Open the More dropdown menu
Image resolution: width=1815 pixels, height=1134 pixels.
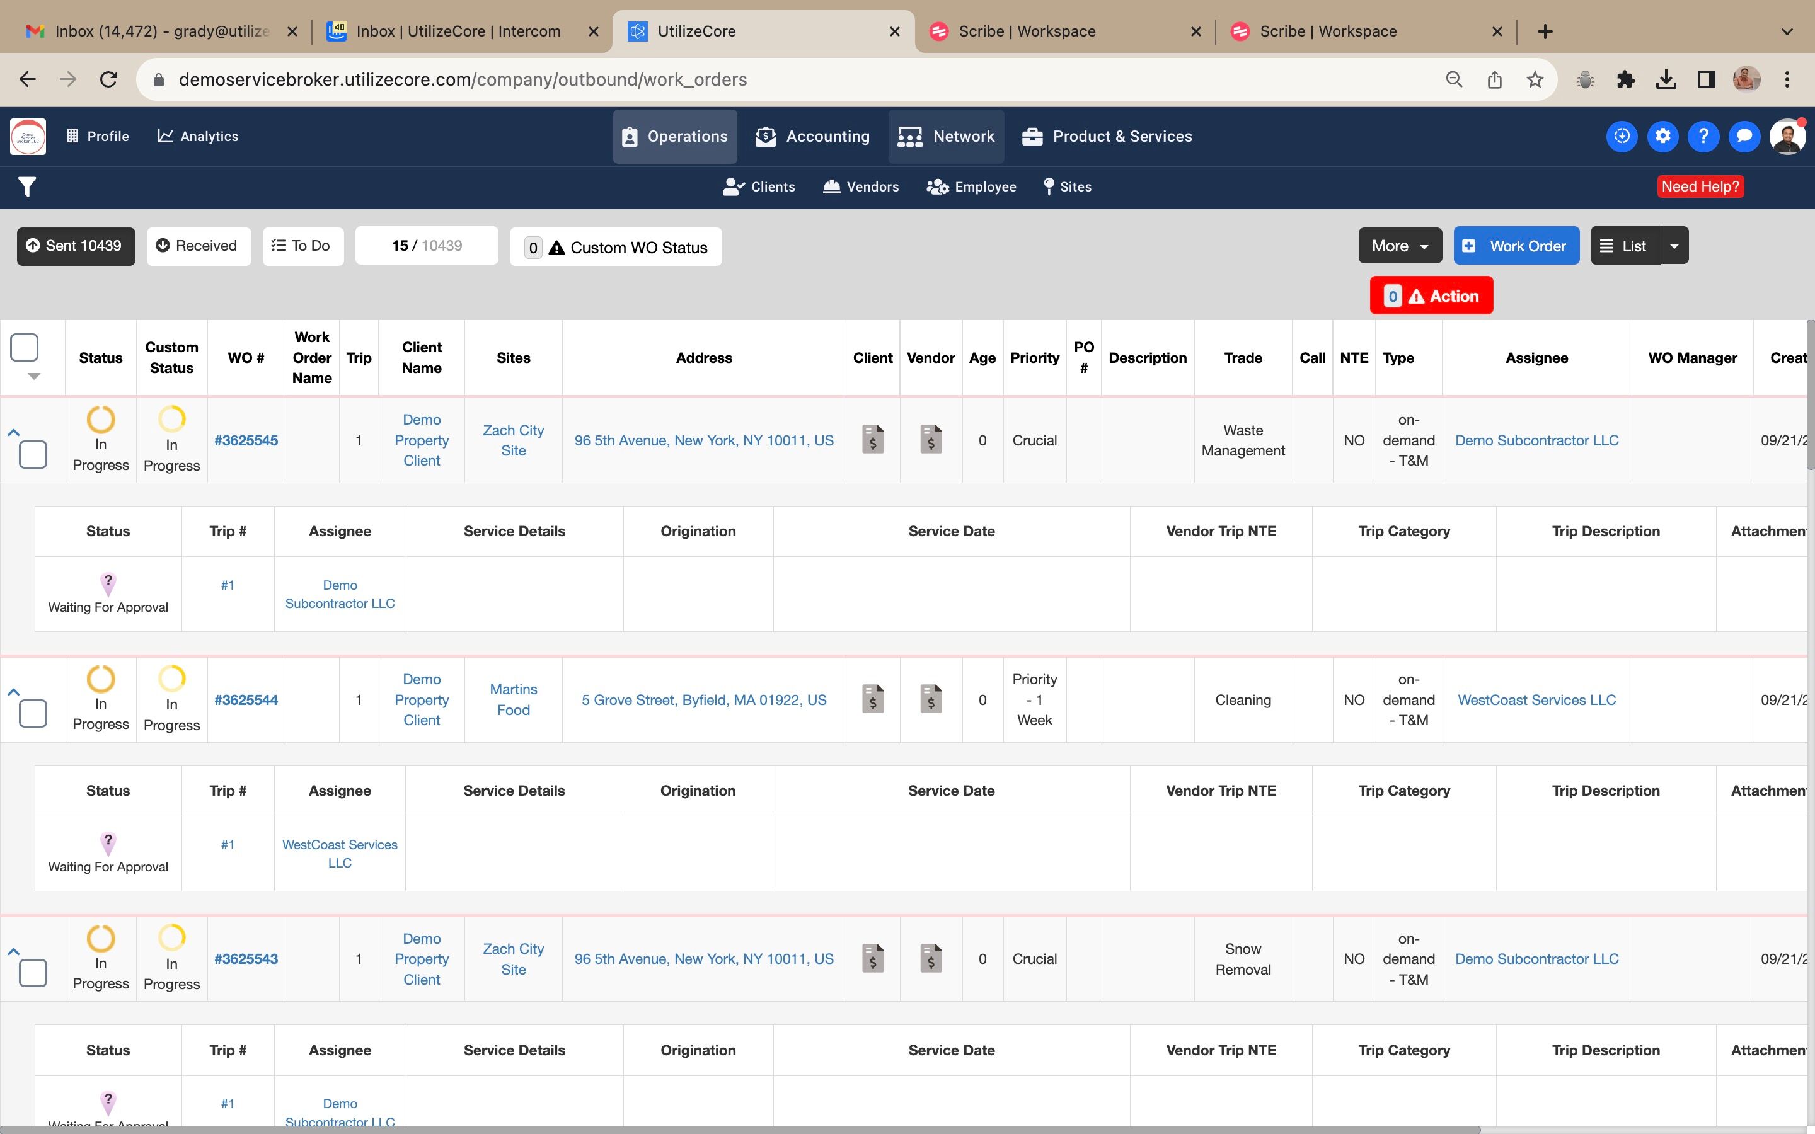click(1399, 246)
